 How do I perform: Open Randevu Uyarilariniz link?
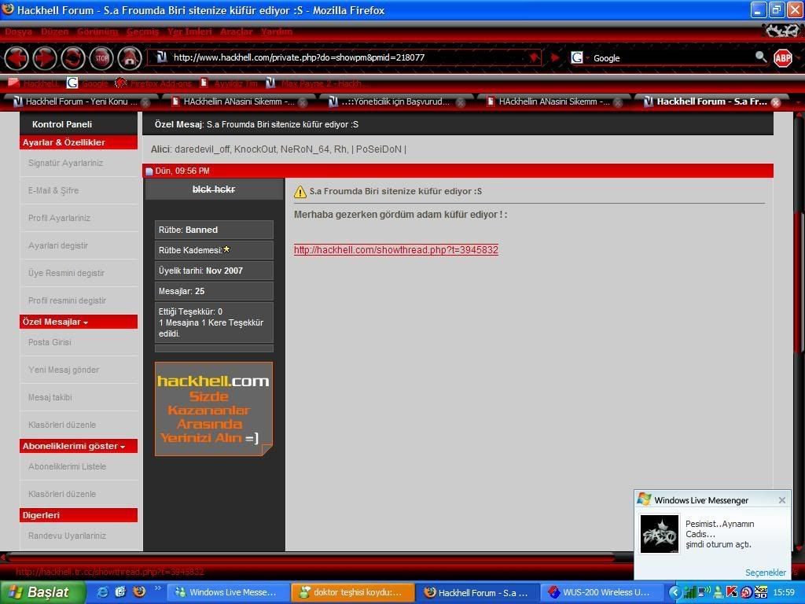(x=68, y=536)
